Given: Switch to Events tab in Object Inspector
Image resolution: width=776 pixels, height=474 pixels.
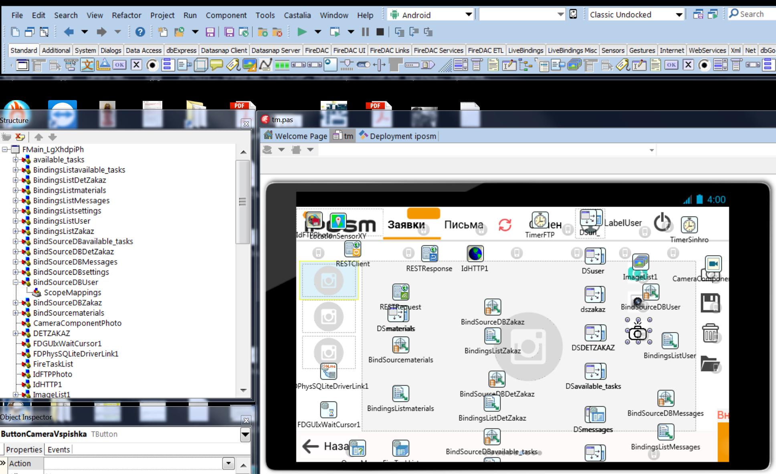Looking at the screenshot, I should 59,450.
